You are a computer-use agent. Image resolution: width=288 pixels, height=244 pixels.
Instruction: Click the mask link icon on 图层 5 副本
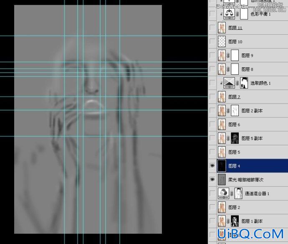click(228, 138)
